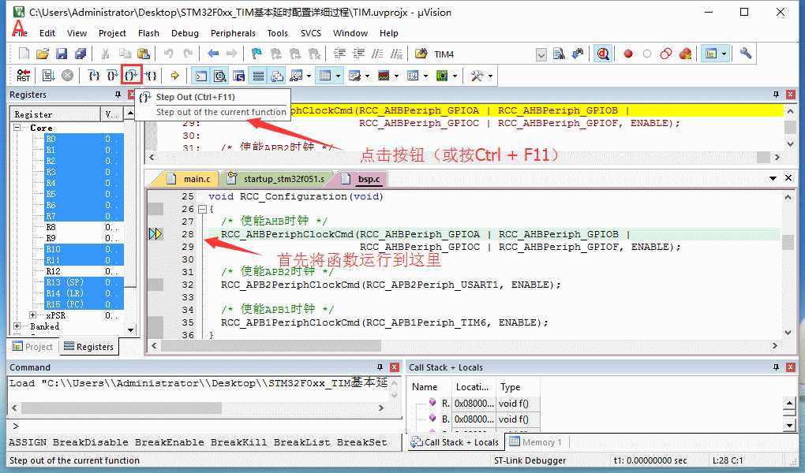
Task: Toggle the Symbols Window button
Action: pos(238,76)
